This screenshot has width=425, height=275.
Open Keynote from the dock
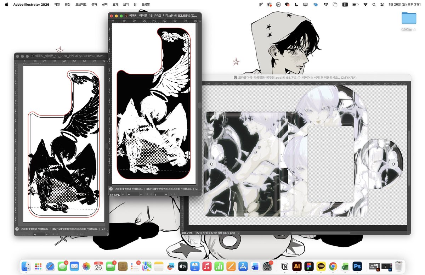pyautogui.click(x=195, y=266)
